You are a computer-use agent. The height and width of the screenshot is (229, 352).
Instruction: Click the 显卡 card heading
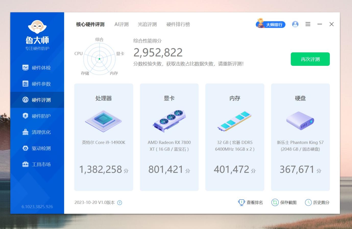[169, 98]
